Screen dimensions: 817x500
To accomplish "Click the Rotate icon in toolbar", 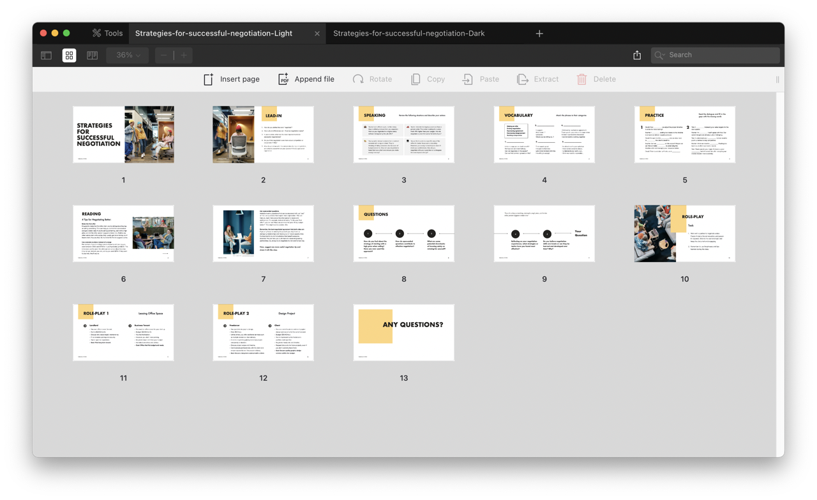I will coord(358,79).
